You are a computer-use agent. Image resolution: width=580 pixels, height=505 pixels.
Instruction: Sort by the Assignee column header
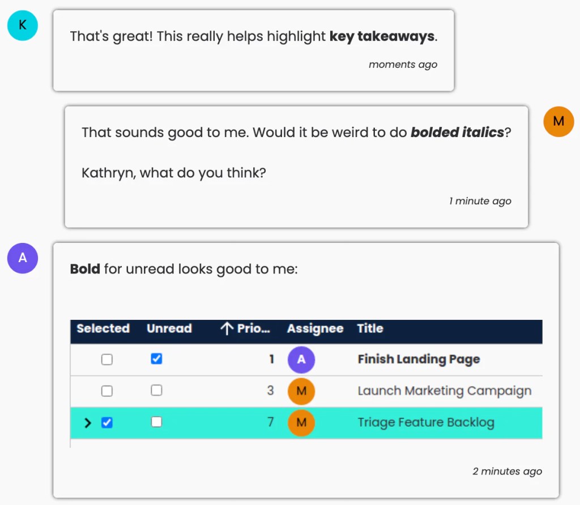tap(315, 329)
